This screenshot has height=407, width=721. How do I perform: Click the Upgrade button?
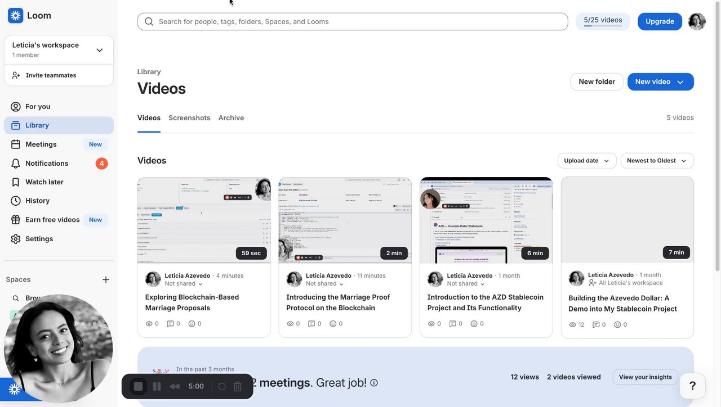point(660,21)
